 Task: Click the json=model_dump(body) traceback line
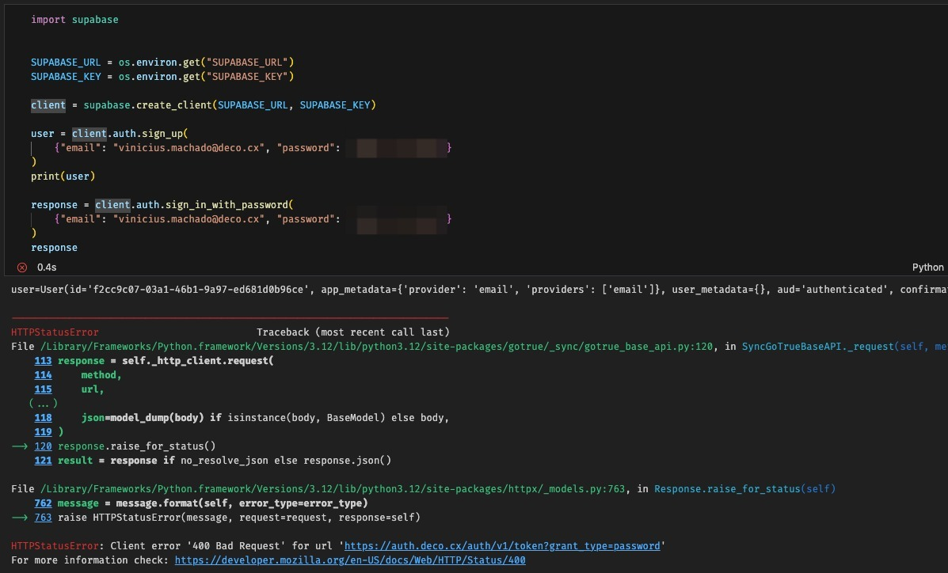click(x=265, y=418)
